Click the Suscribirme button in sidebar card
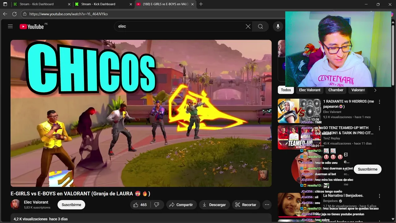Viewport: 396px width, 223px height. coord(368,169)
